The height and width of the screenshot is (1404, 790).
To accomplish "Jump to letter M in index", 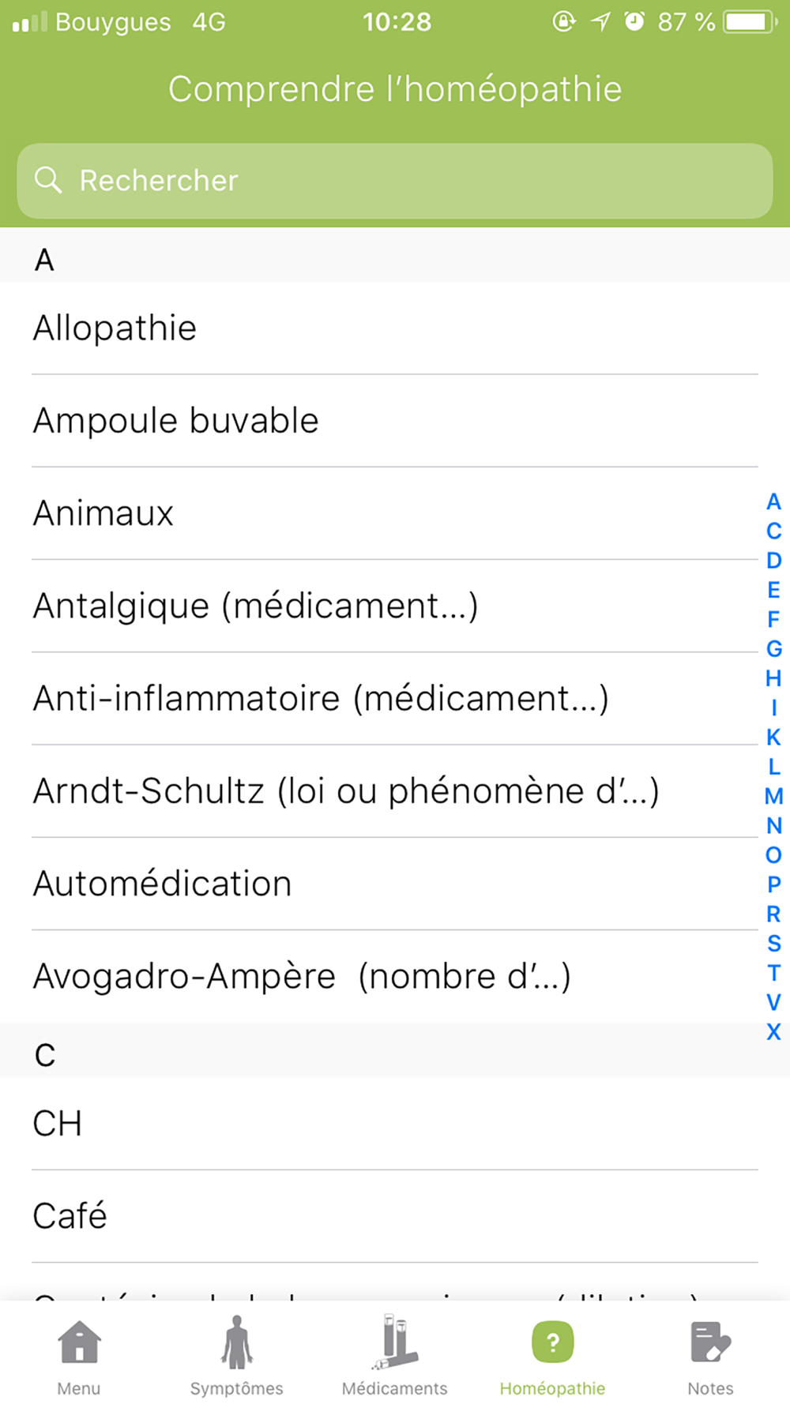I will pos(773,796).
